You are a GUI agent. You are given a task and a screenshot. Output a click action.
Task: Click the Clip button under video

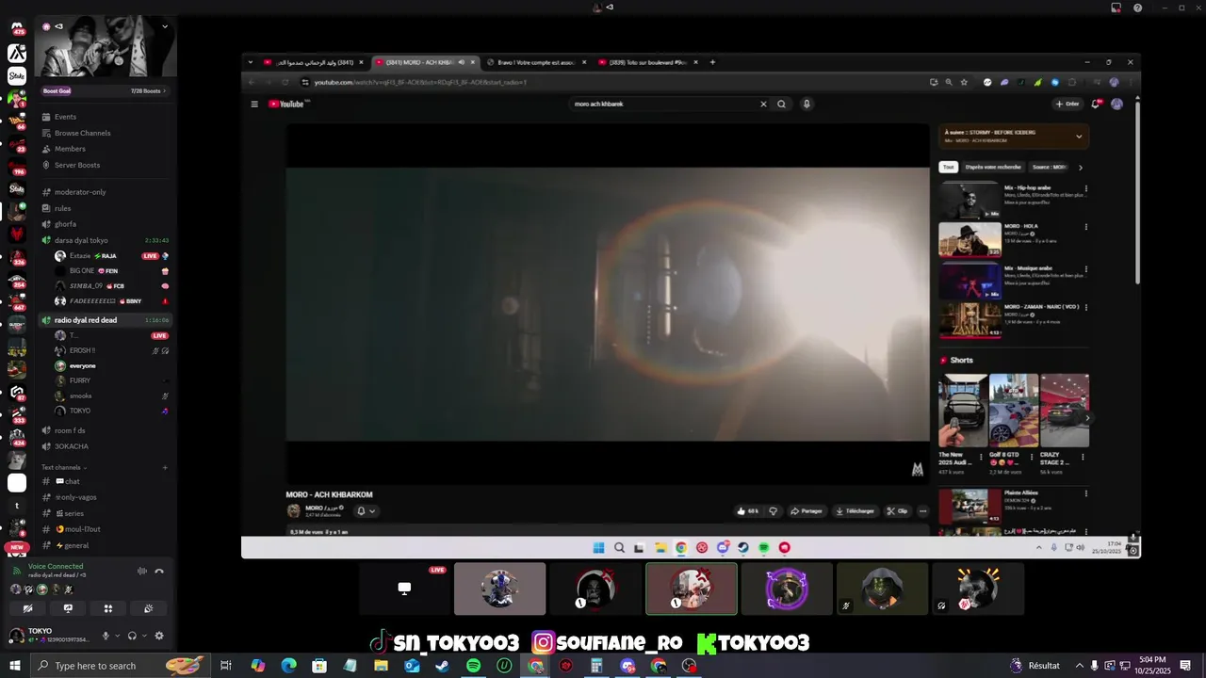pos(897,511)
